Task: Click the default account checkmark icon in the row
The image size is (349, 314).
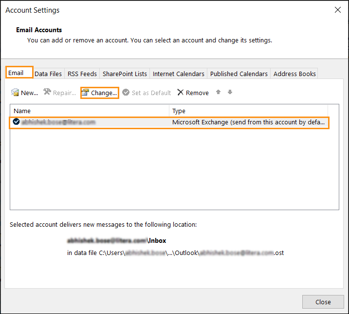Action: (16, 121)
